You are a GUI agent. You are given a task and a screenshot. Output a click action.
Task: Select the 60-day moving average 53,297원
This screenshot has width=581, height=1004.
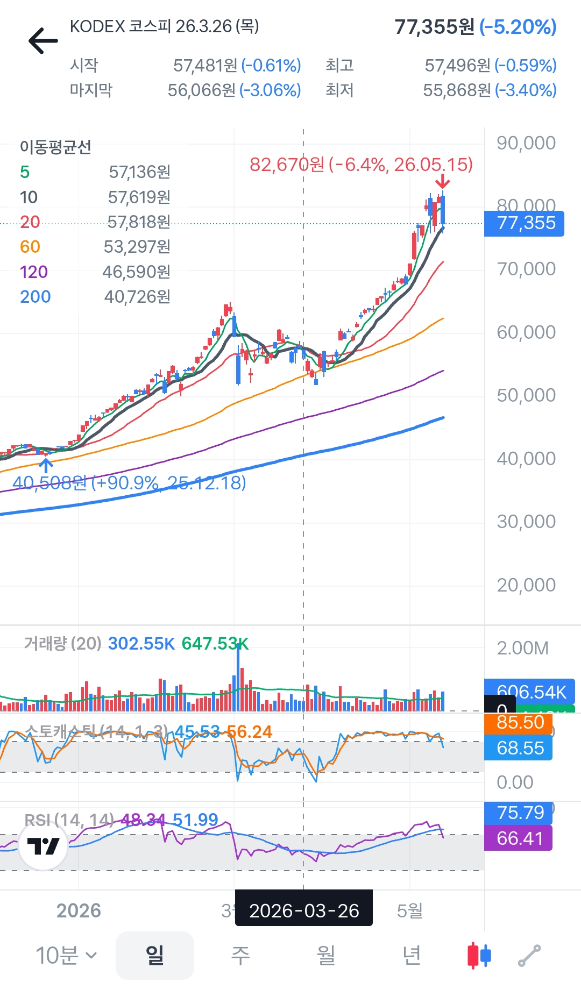95,247
